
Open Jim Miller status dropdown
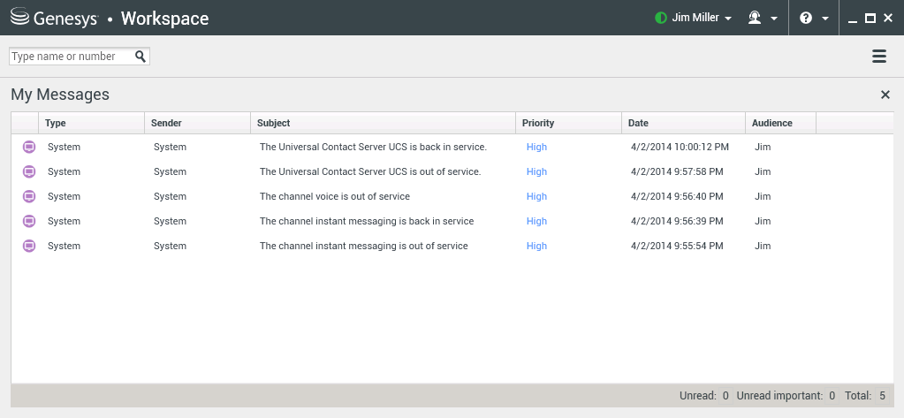[x=694, y=18]
